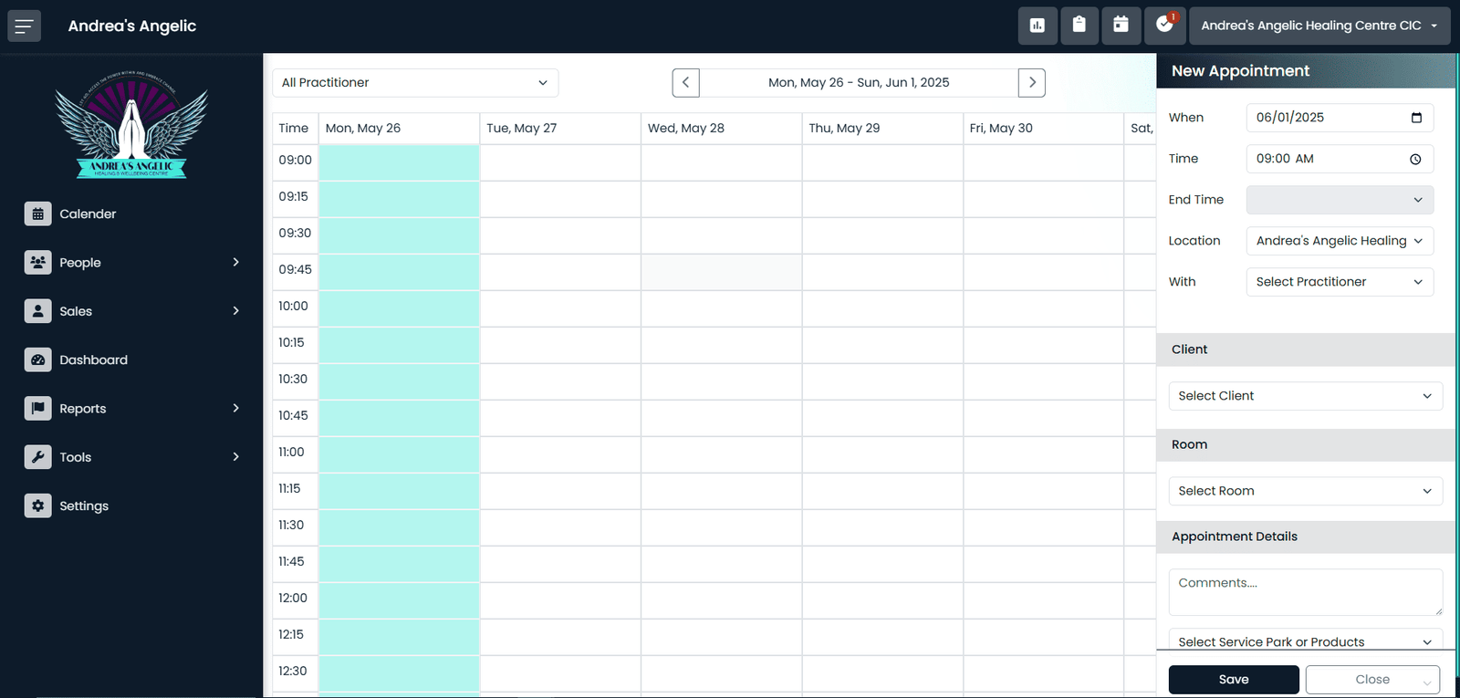Open the time picker clock icon
Viewport: 1460px width, 698px height.
[1415, 159]
